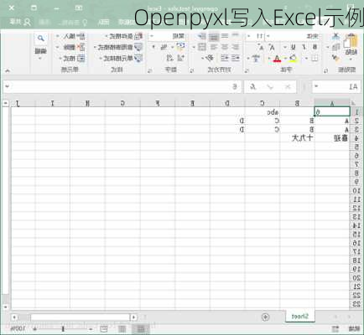Viewport: 364px width, 335px height.
Task: Click the decrease decimal icon
Action: 169,58
